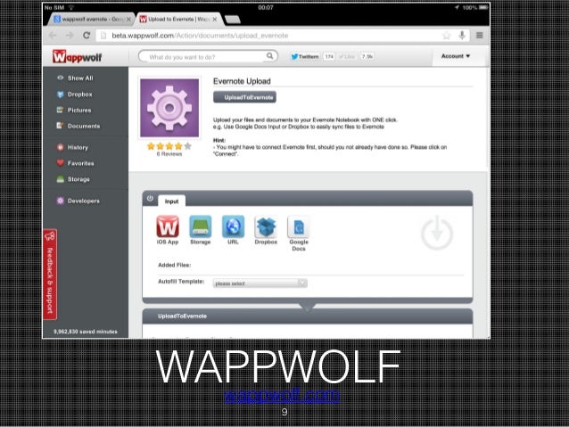Image resolution: width=569 pixels, height=427 pixels.
Task: Select the Upload to Evernote browser tab
Action: [179, 19]
